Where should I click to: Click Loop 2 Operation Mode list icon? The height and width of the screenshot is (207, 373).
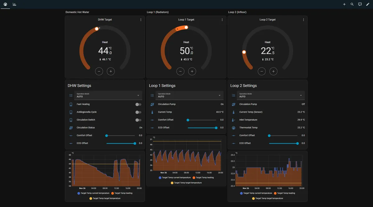coord(234,95)
